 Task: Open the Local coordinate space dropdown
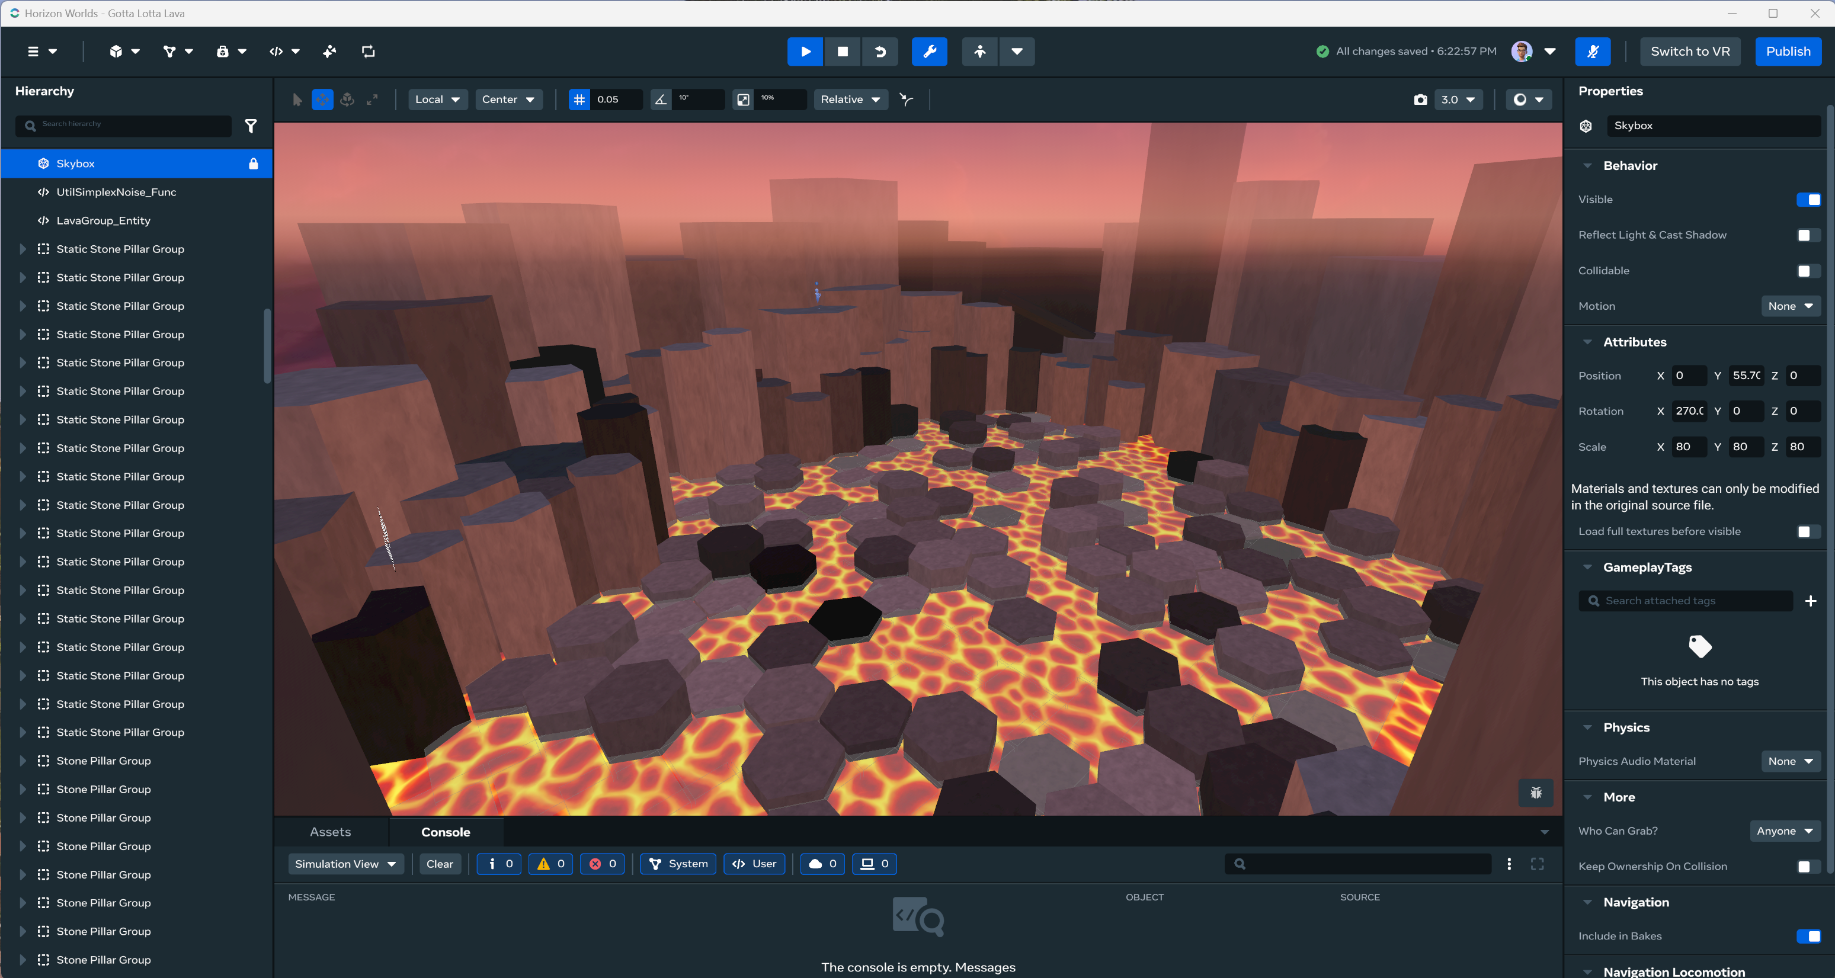pyautogui.click(x=437, y=100)
